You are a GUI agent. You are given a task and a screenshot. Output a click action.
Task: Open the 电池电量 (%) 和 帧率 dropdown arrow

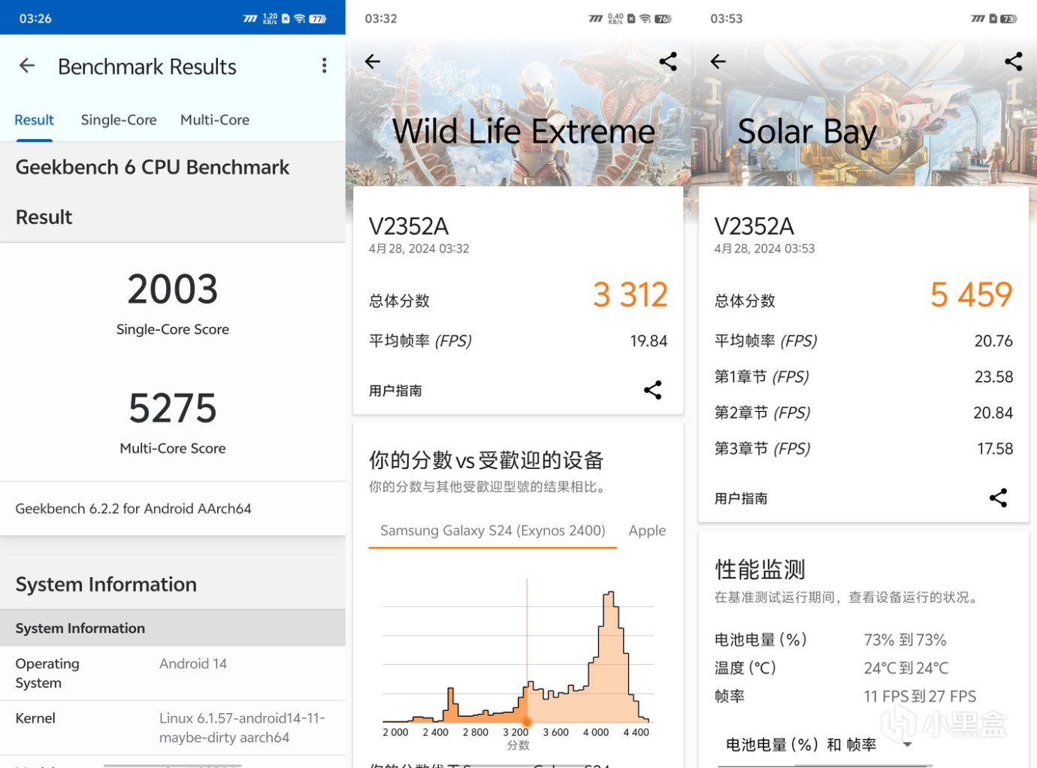[x=908, y=745]
